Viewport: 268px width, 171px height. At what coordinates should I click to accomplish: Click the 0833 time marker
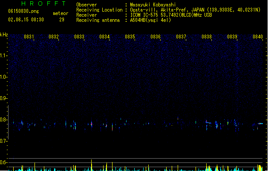[x=79, y=37]
